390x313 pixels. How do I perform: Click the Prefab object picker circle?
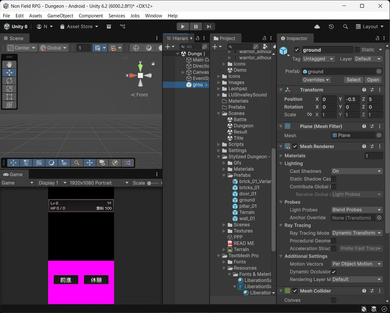(379, 72)
